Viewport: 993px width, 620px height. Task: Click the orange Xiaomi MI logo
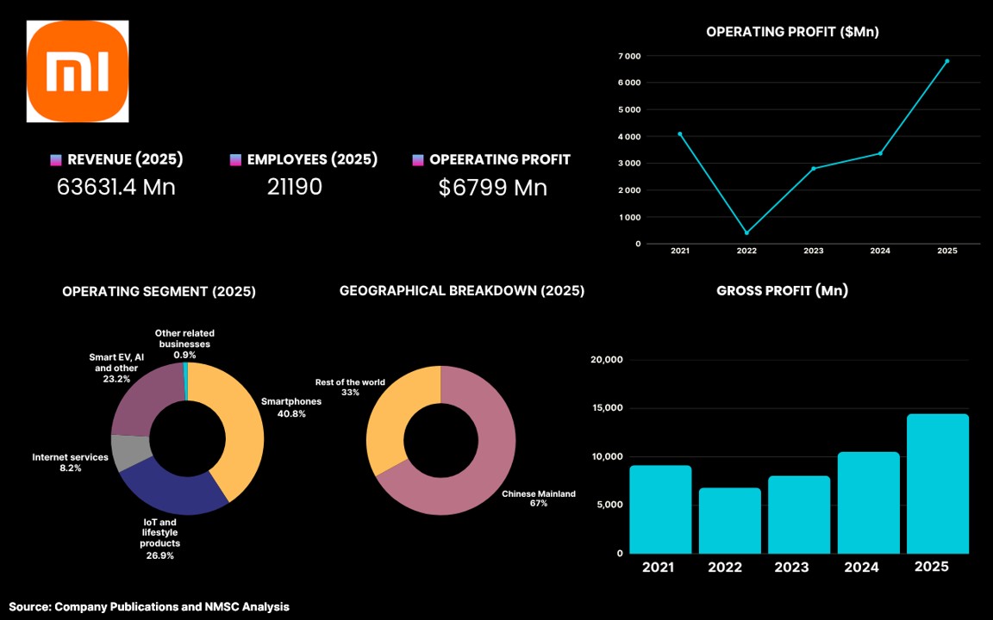(x=78, y=71)
